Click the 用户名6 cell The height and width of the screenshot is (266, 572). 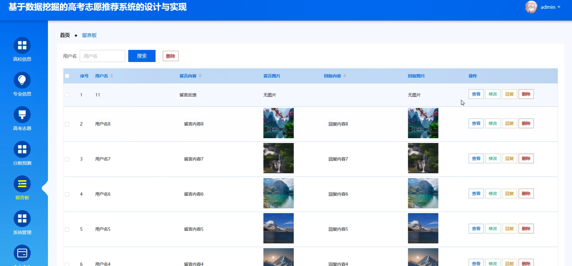(x=103, y=194)
